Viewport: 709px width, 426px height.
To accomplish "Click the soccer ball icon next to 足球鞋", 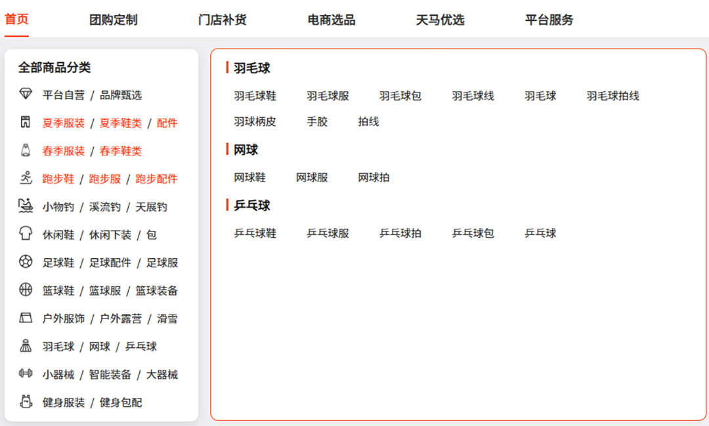I will (x=26, y=262).
